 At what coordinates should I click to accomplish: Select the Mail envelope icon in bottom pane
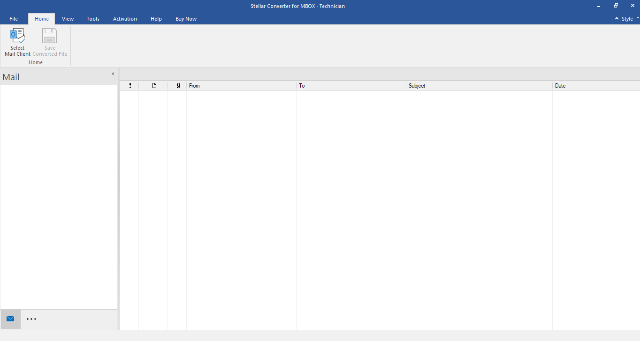coord(10,319)
